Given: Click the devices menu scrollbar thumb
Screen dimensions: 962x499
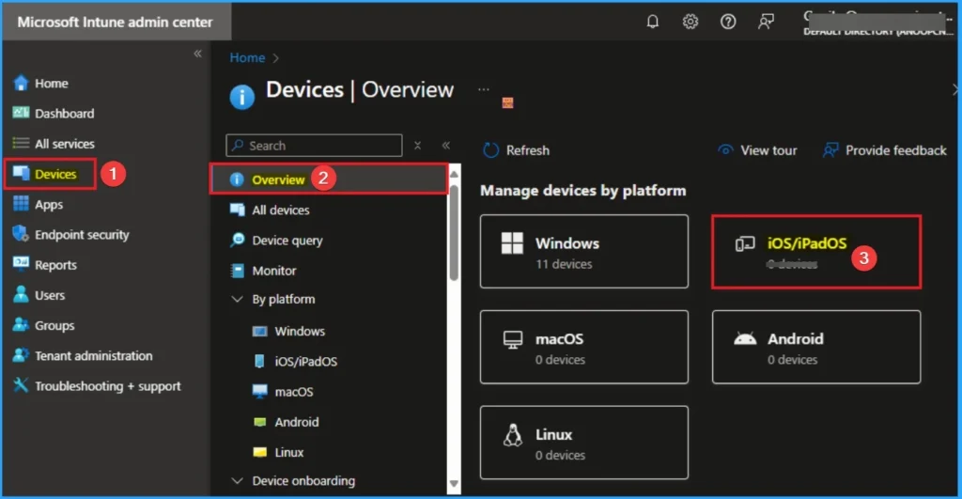Looking at the screenshot, I should (454, 232).
